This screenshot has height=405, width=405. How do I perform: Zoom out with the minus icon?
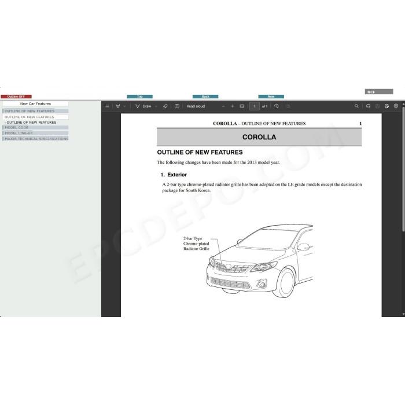pos(223,106)
